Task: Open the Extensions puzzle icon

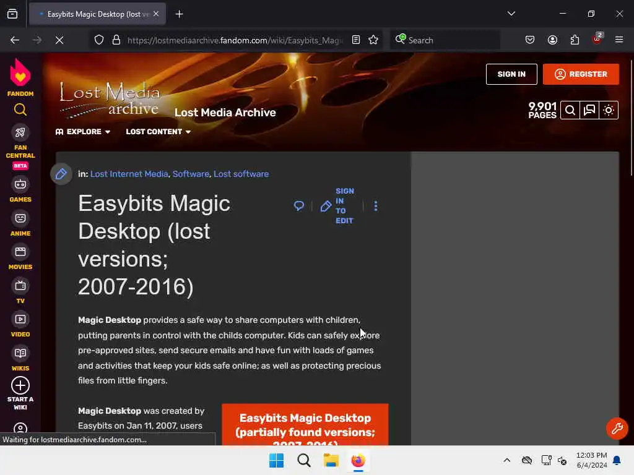Action: [x=575, y=40]
